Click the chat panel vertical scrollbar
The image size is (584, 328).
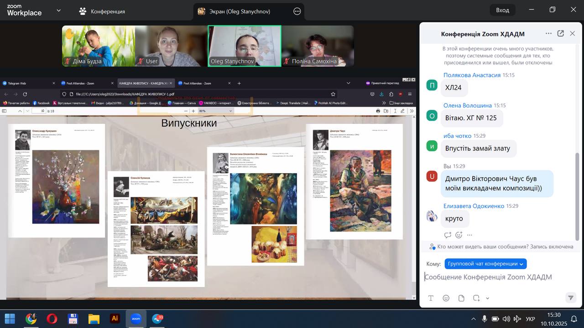(x=577, y=196)
